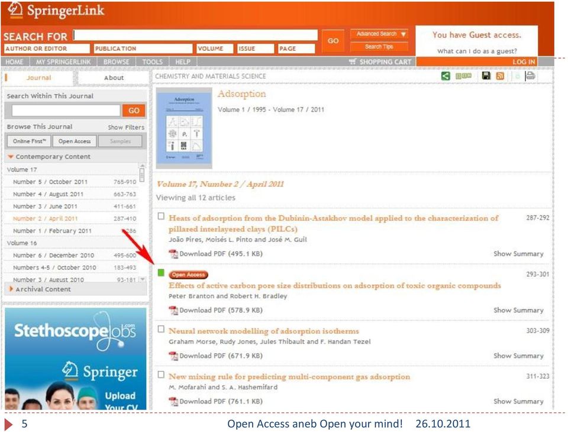Click the Adsorption journal title link
Screen dimensions: 568x432
click(241, 94)
